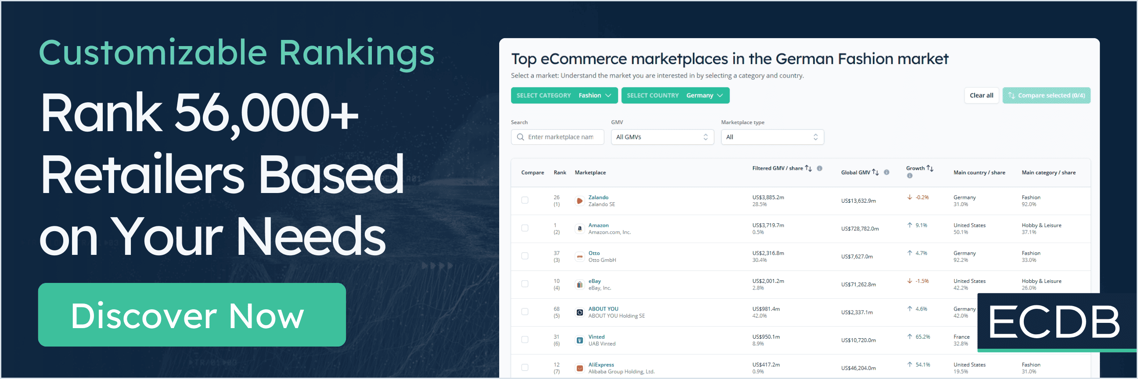Image resolution: width=1138 pixels, height=379 pixels.
Task: Open the Vinted marketplace link
Action: coord(596,336)
